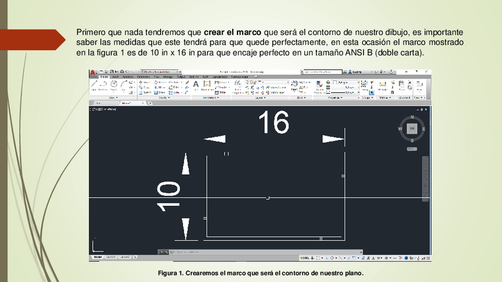Select the Text (A) annotation tool

click(x=196, y=85)
